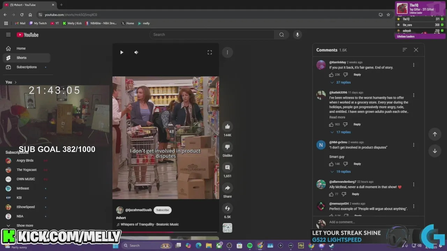Open the YouTube hamburger guide menu
447x251 pixels.
click(8, 35)
